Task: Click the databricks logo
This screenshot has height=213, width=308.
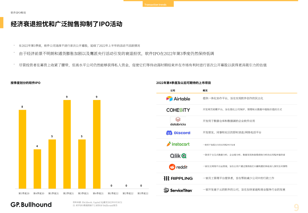Action: (178, 121)
